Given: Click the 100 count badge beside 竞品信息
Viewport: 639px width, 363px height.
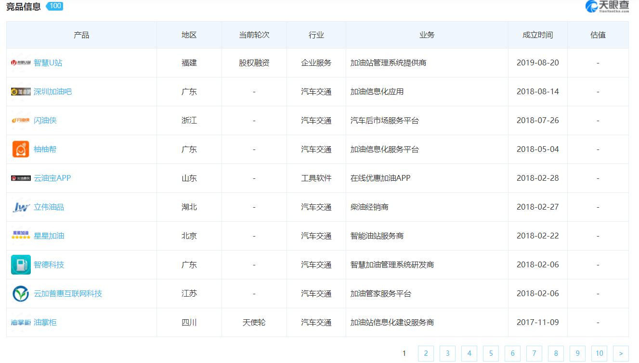Looking at the screenshot, I should coord(55,6).
